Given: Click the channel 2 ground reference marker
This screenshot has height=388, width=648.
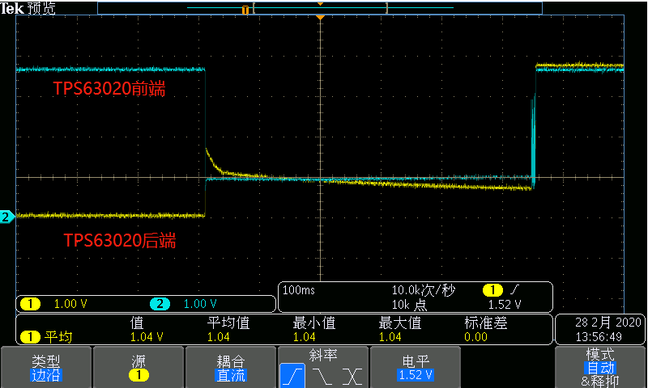Looking at the screenshot, I should point(7,217).
